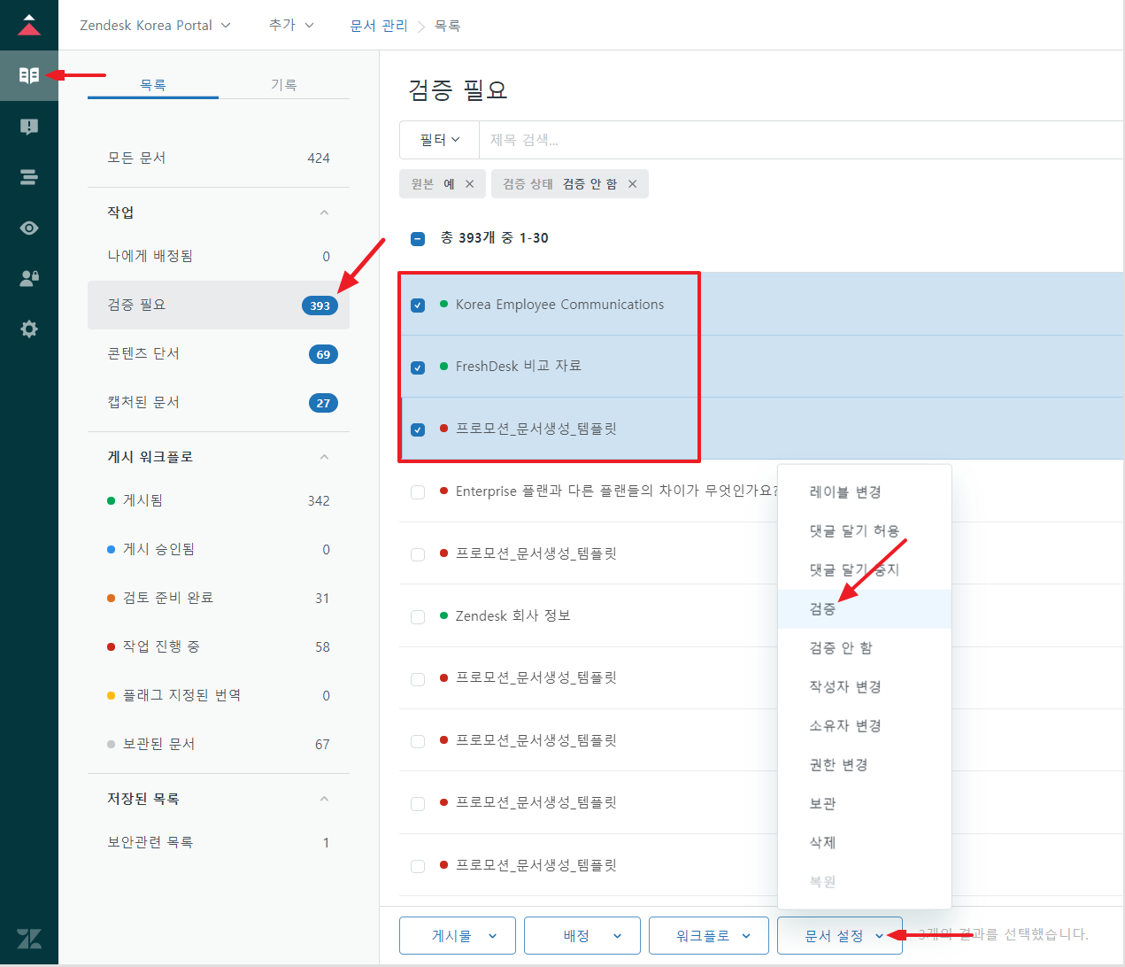Filter by 게시됨 status
The width and height of the screenshot is (1125, 967).
[219, 500]
